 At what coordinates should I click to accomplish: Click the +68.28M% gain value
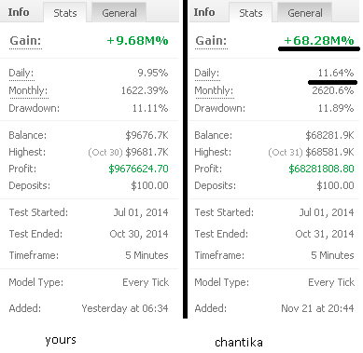point(319,41)
